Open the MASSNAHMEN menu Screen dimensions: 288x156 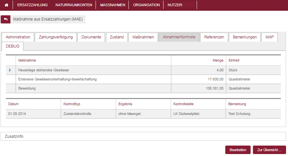(x=112, y=5)
